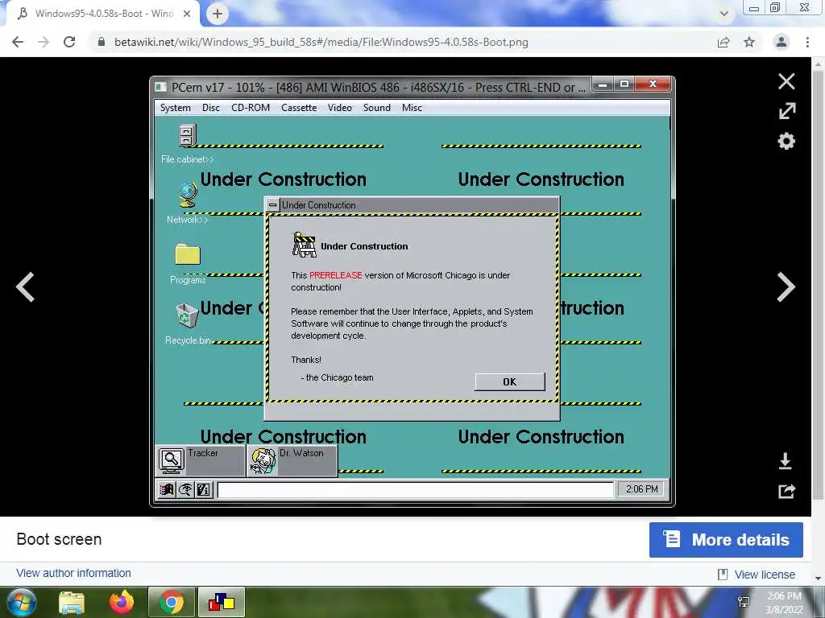This screenshot has width=825, height=618.
Task: Open the Programs folder icon
Action: point(187,253)
